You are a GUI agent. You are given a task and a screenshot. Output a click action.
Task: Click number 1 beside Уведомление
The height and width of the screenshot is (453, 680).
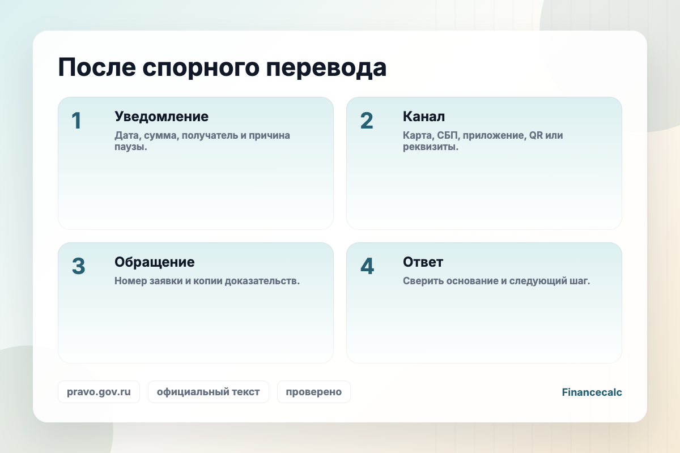click(76, 121)
